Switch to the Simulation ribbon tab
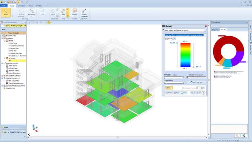Screen dimensions: 252x142 (22, 6)
